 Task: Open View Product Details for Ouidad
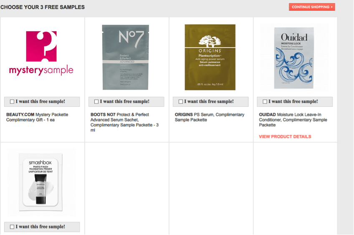tap(285, 136)
